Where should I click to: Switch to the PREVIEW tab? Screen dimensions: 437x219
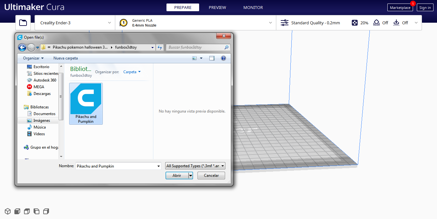tap(217, 7)
